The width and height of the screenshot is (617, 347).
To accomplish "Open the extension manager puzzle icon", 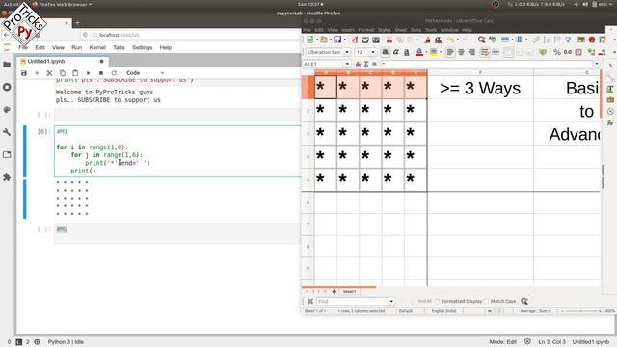I will tap(7, 177).
